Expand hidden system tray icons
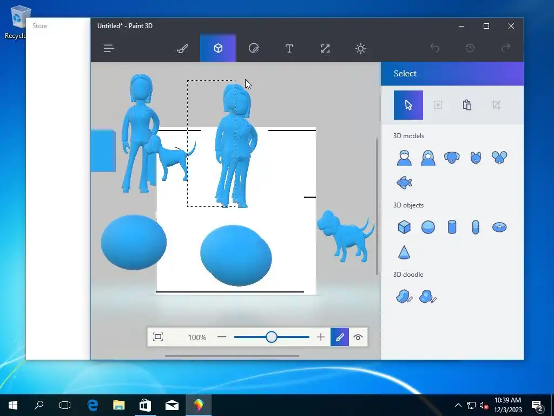 (458, 405)
